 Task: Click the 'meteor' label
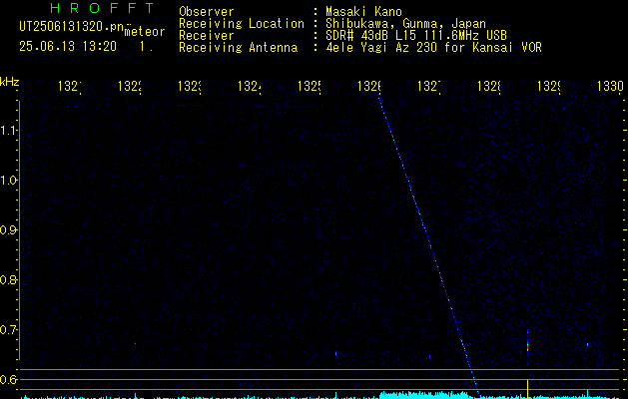pyautogui.click(x=145, y=32)
